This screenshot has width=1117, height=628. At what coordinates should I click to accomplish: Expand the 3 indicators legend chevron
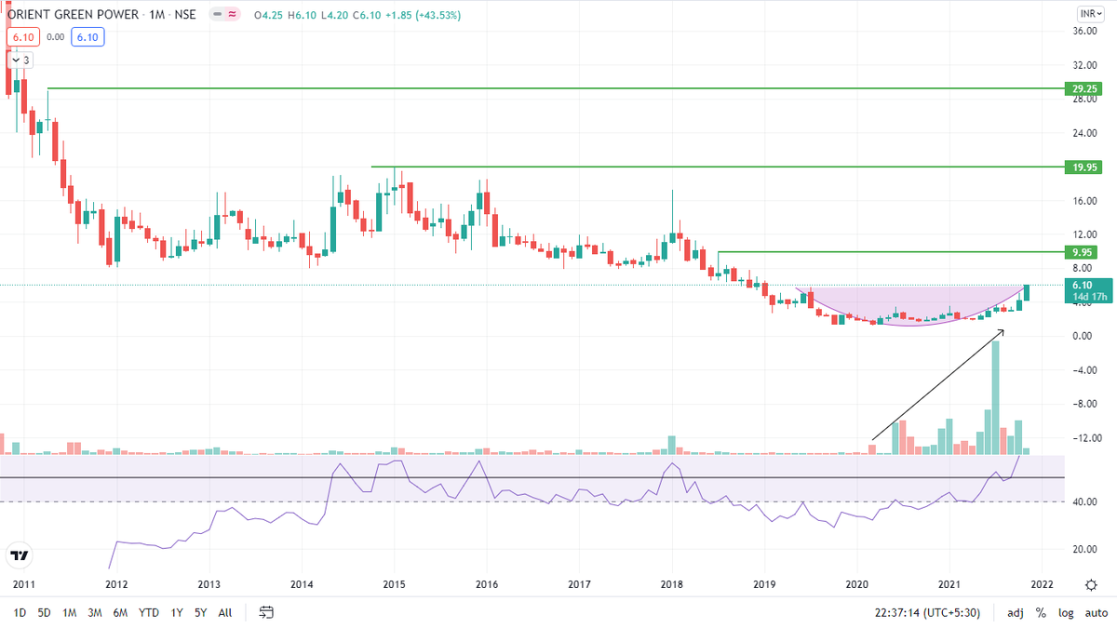[x=19, y=60]
